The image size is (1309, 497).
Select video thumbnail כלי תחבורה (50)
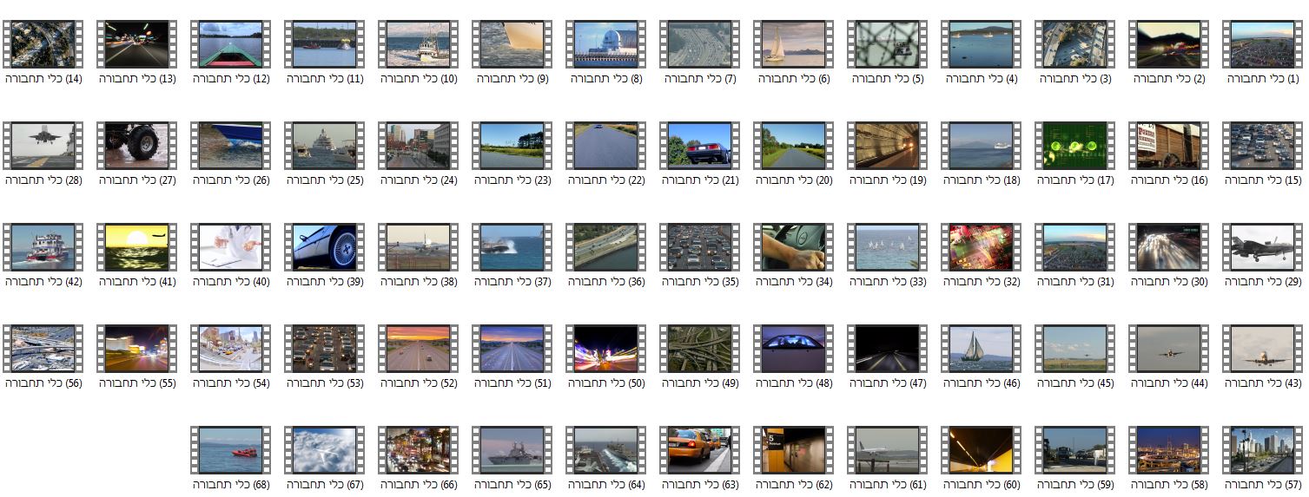(x=605, y=349)
